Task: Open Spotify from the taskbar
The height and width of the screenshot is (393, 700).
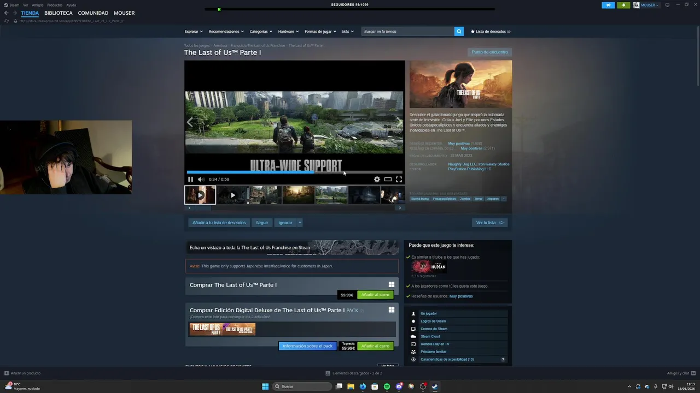Action: (x=387, y=386)
